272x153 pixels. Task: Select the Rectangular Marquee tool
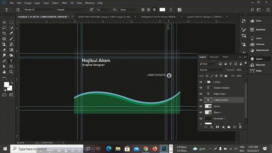coord(11,23)
